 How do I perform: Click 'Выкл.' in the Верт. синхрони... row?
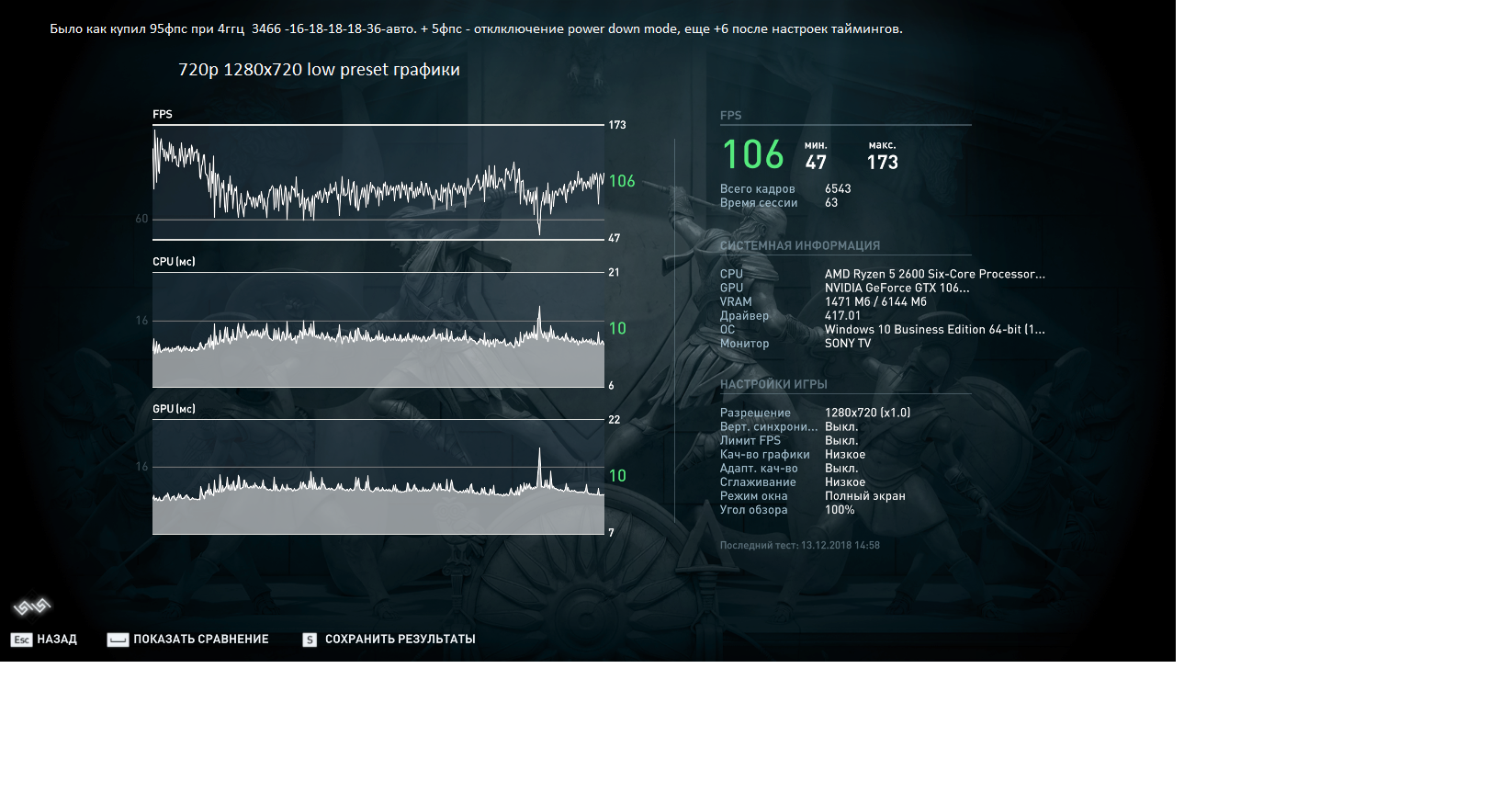[x=841, y=426]
